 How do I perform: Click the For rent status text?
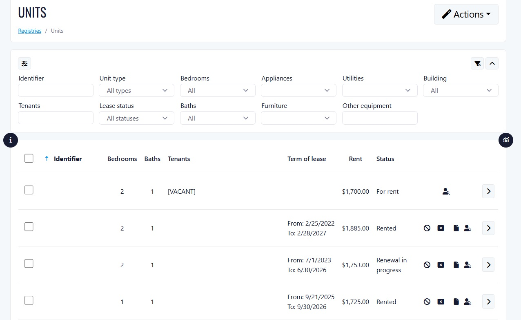tap(387, 191)
